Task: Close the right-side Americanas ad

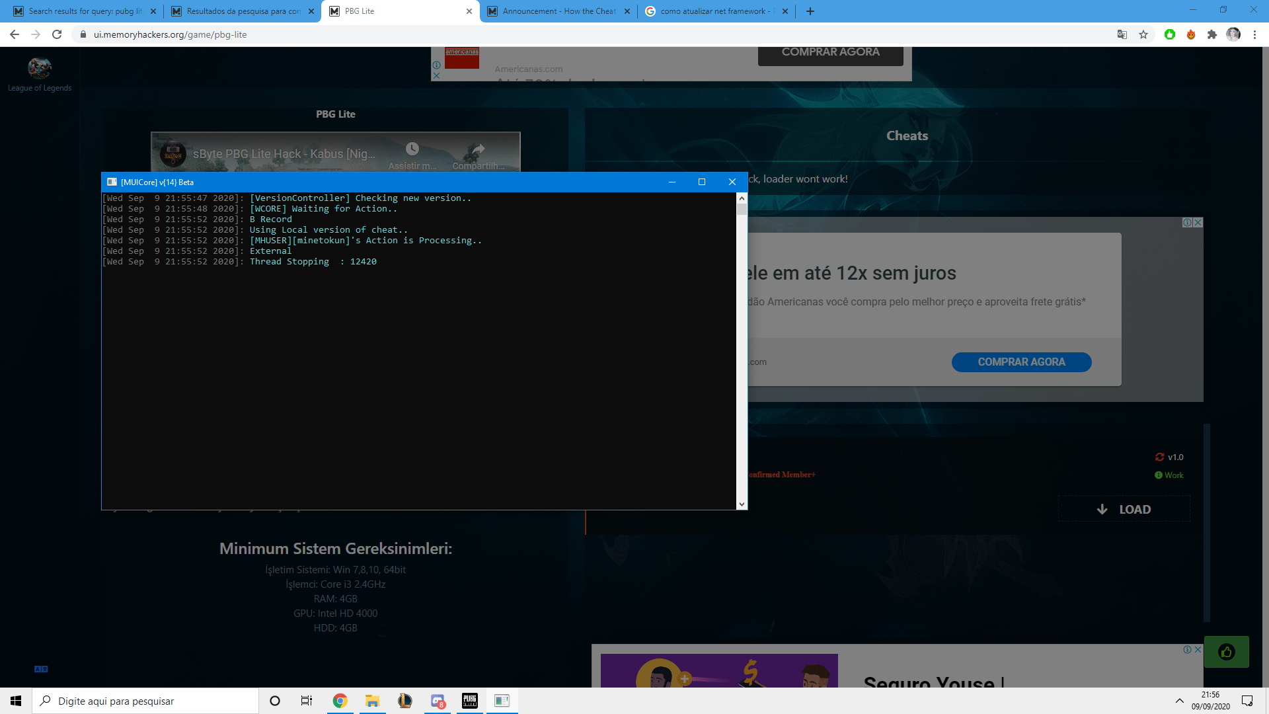Action: point(1198,223)
